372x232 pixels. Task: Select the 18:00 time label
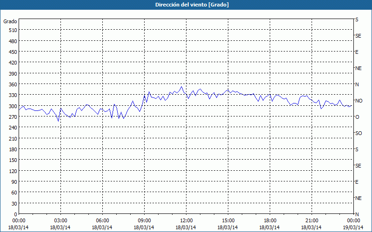270,221
